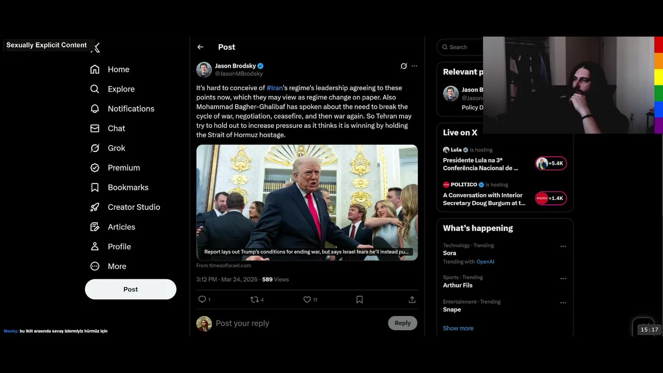Click the #Iran hashtag in the post
The height and width of the screenshot is (373, 663).
coord(275,88)
